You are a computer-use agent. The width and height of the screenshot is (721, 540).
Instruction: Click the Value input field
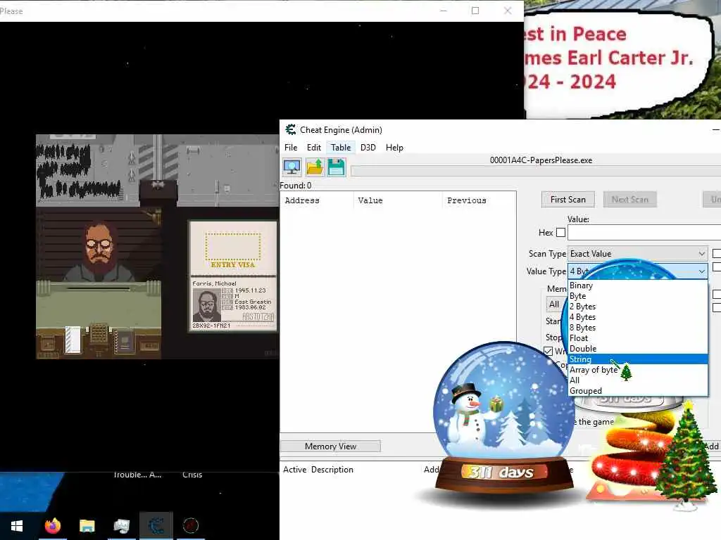[644, 232]
